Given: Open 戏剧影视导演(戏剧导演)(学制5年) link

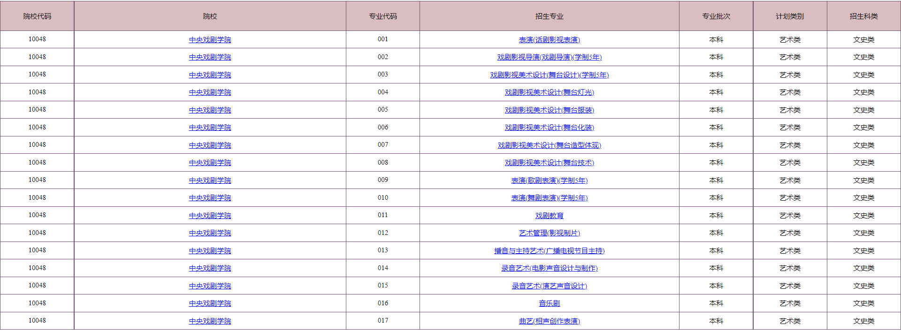Looking at the screenshot, I should 549,57.
